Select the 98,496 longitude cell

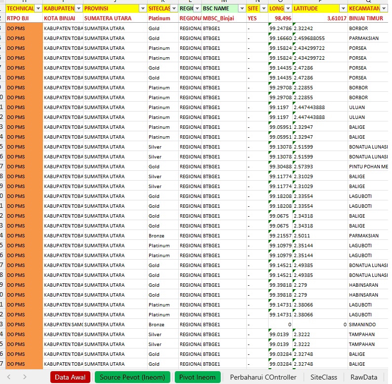pyautogui.click(x=280, y=18)
